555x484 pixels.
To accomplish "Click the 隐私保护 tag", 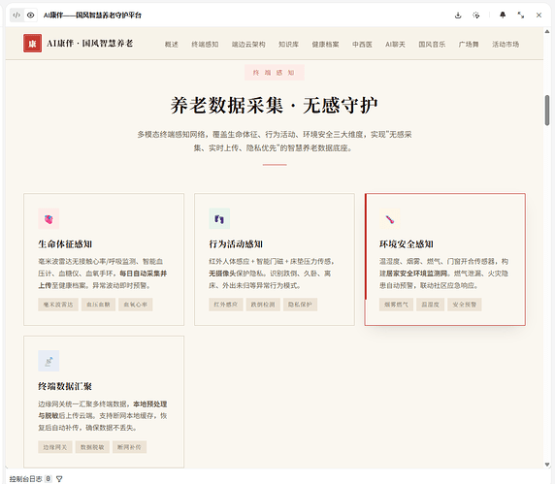I will (x=300, y=305).
